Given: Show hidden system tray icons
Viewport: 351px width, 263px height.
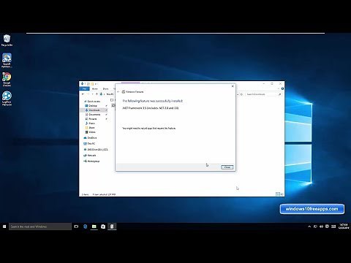Looking at the screenshot, I should click(309, 226).
